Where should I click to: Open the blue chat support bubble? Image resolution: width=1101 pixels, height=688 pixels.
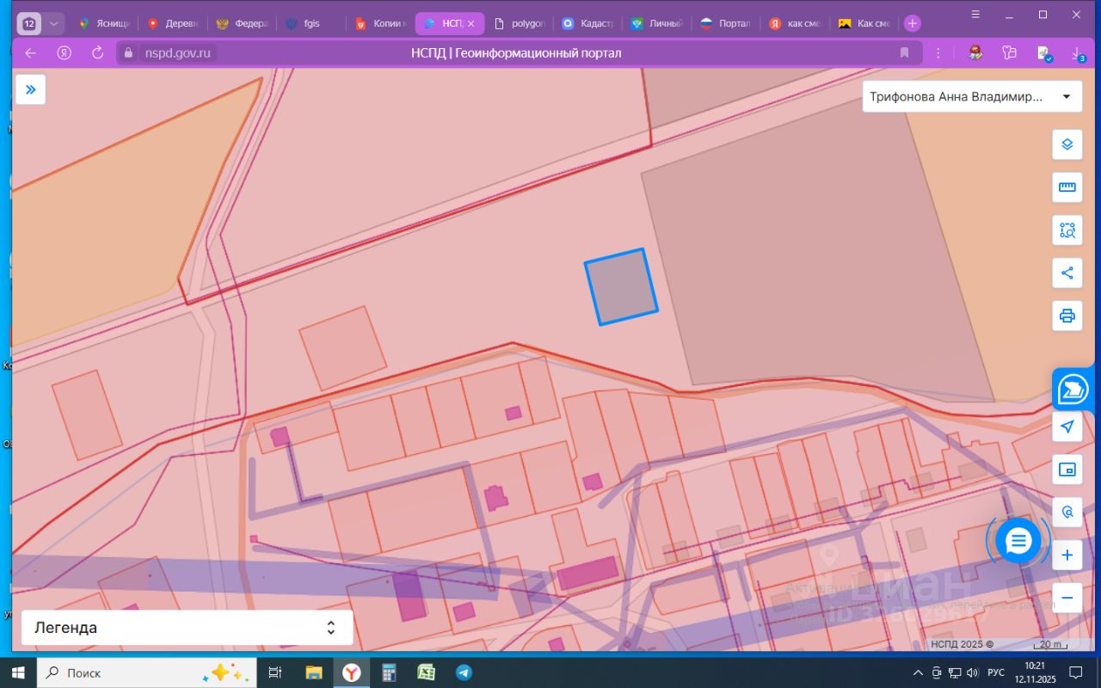(1018, 541)
